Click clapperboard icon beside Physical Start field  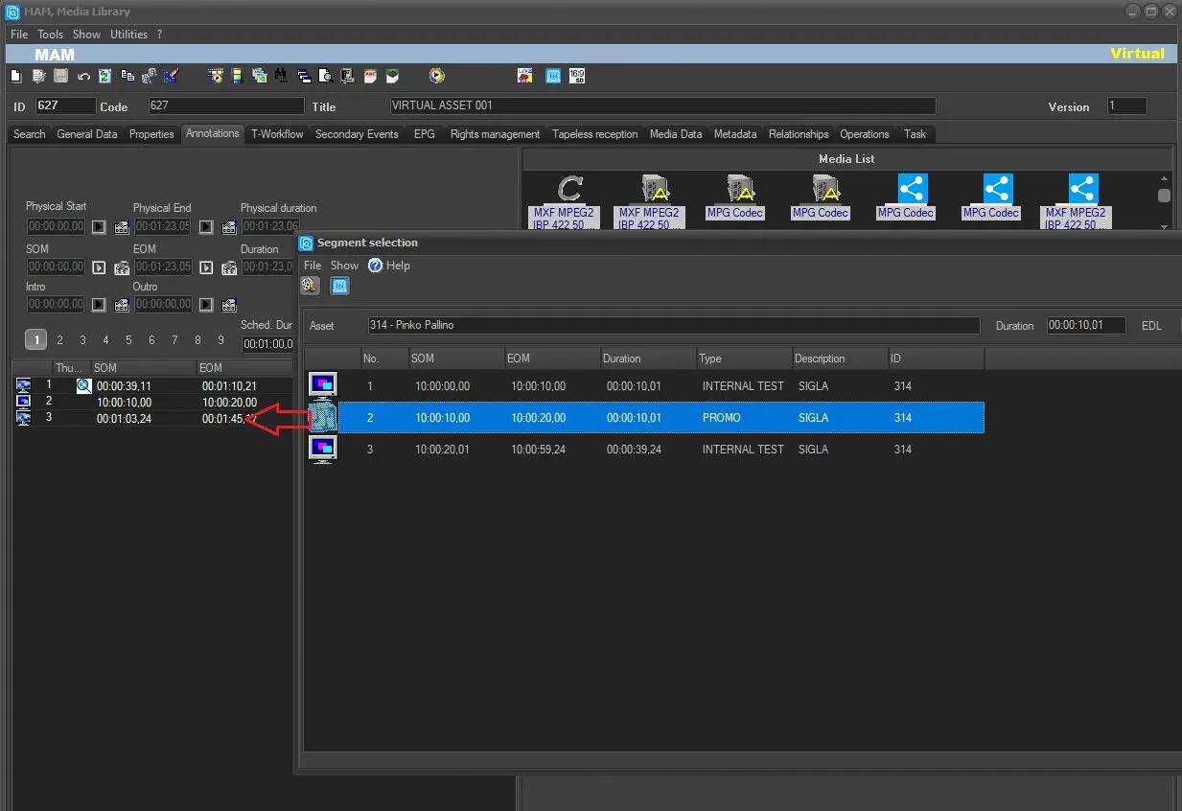[122, 227]
